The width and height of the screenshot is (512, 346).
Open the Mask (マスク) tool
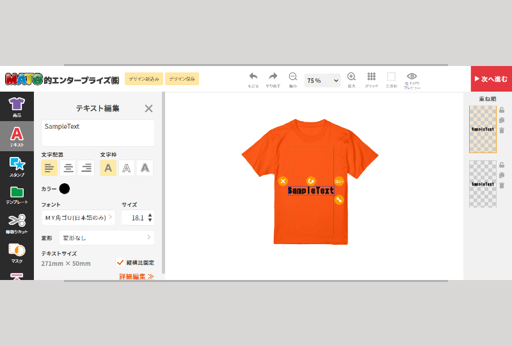point(17,252)
